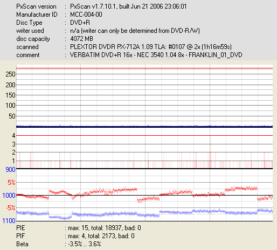The image size is (277, 250).
Task: Click the red PIF limit line at 4
Action: point(144,135)
